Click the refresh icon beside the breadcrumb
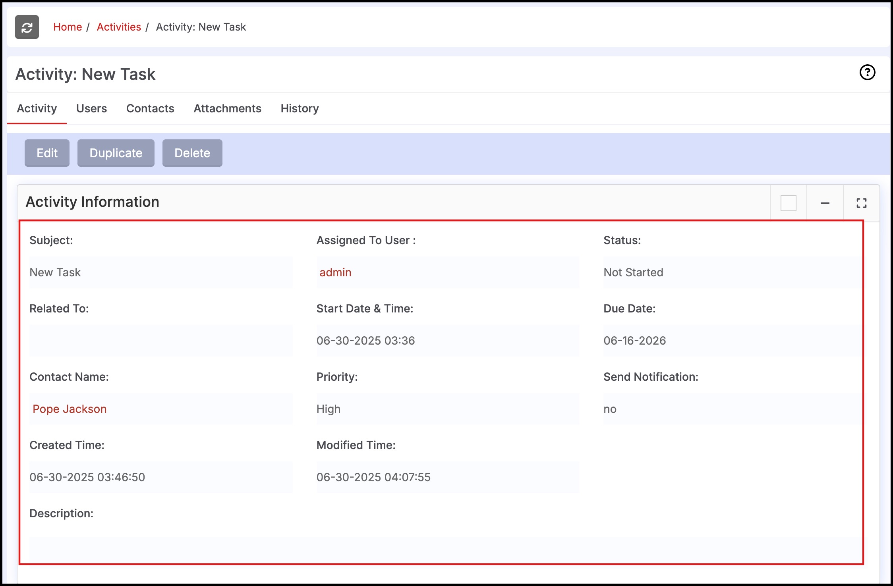Screen dimensions: 893x586 tap(27, 27)
